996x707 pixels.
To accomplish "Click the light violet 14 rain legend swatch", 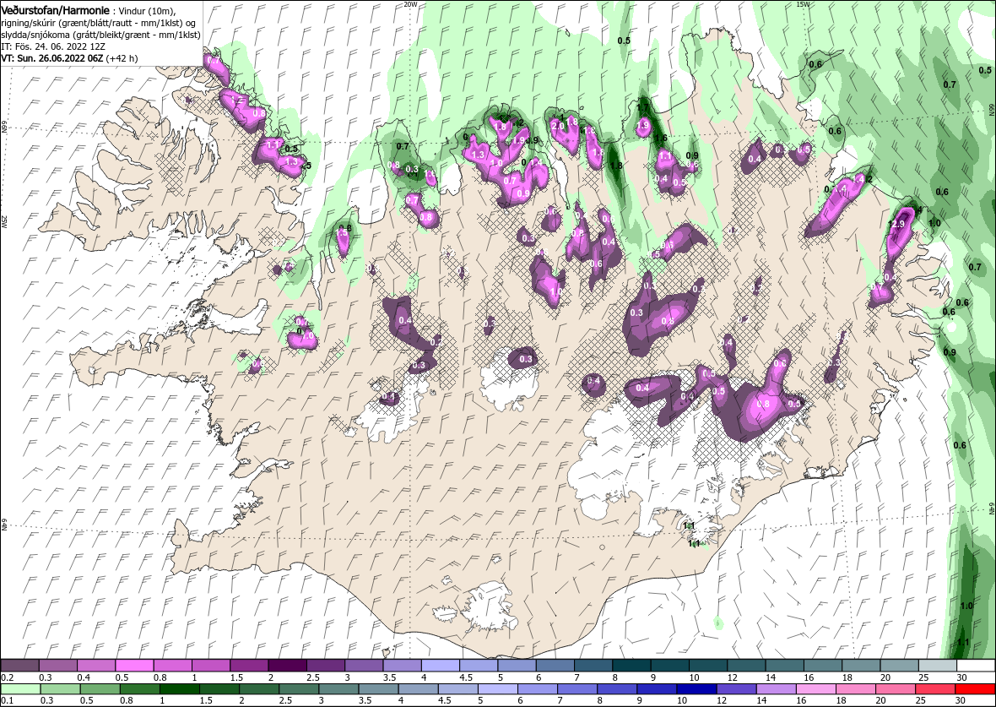I will click(777, 689).
